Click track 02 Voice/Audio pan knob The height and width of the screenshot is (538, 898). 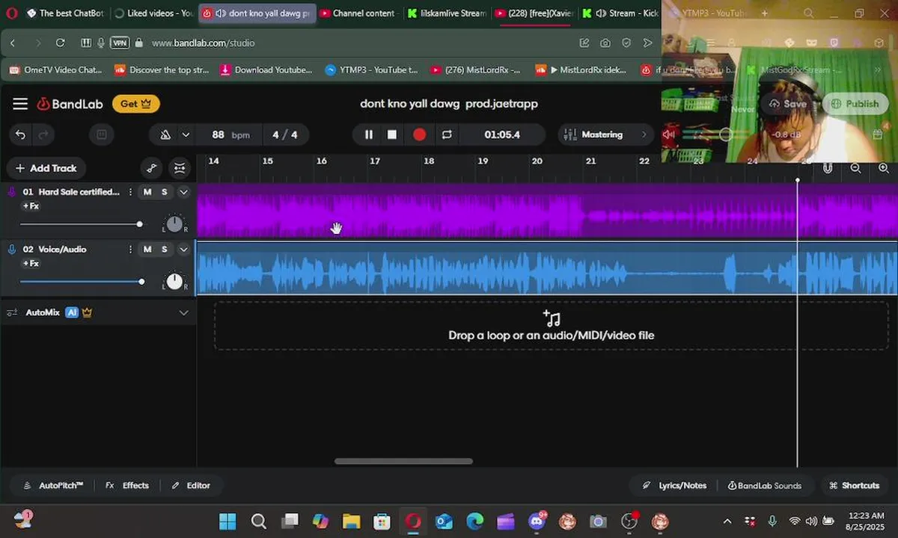[x=174, y=281]
